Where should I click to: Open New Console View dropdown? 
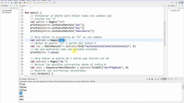pyautogui.click(x=178, y=79)
